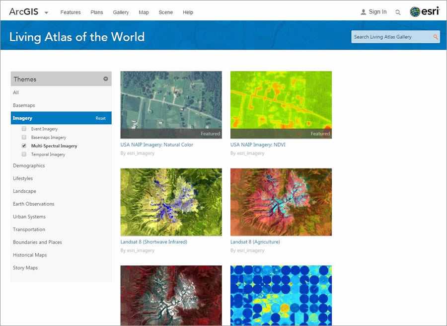Open the NAIP Natural Color thumbnail

coord(171,105)
